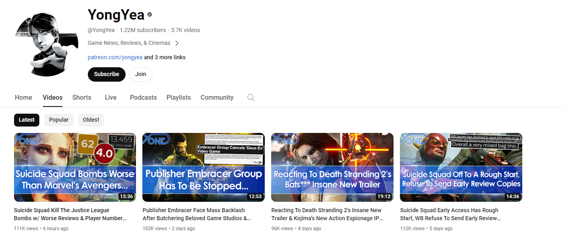The image size is (564, 243).
Task: Click the 14:36 duration badge
Action: tap(512, 197)
